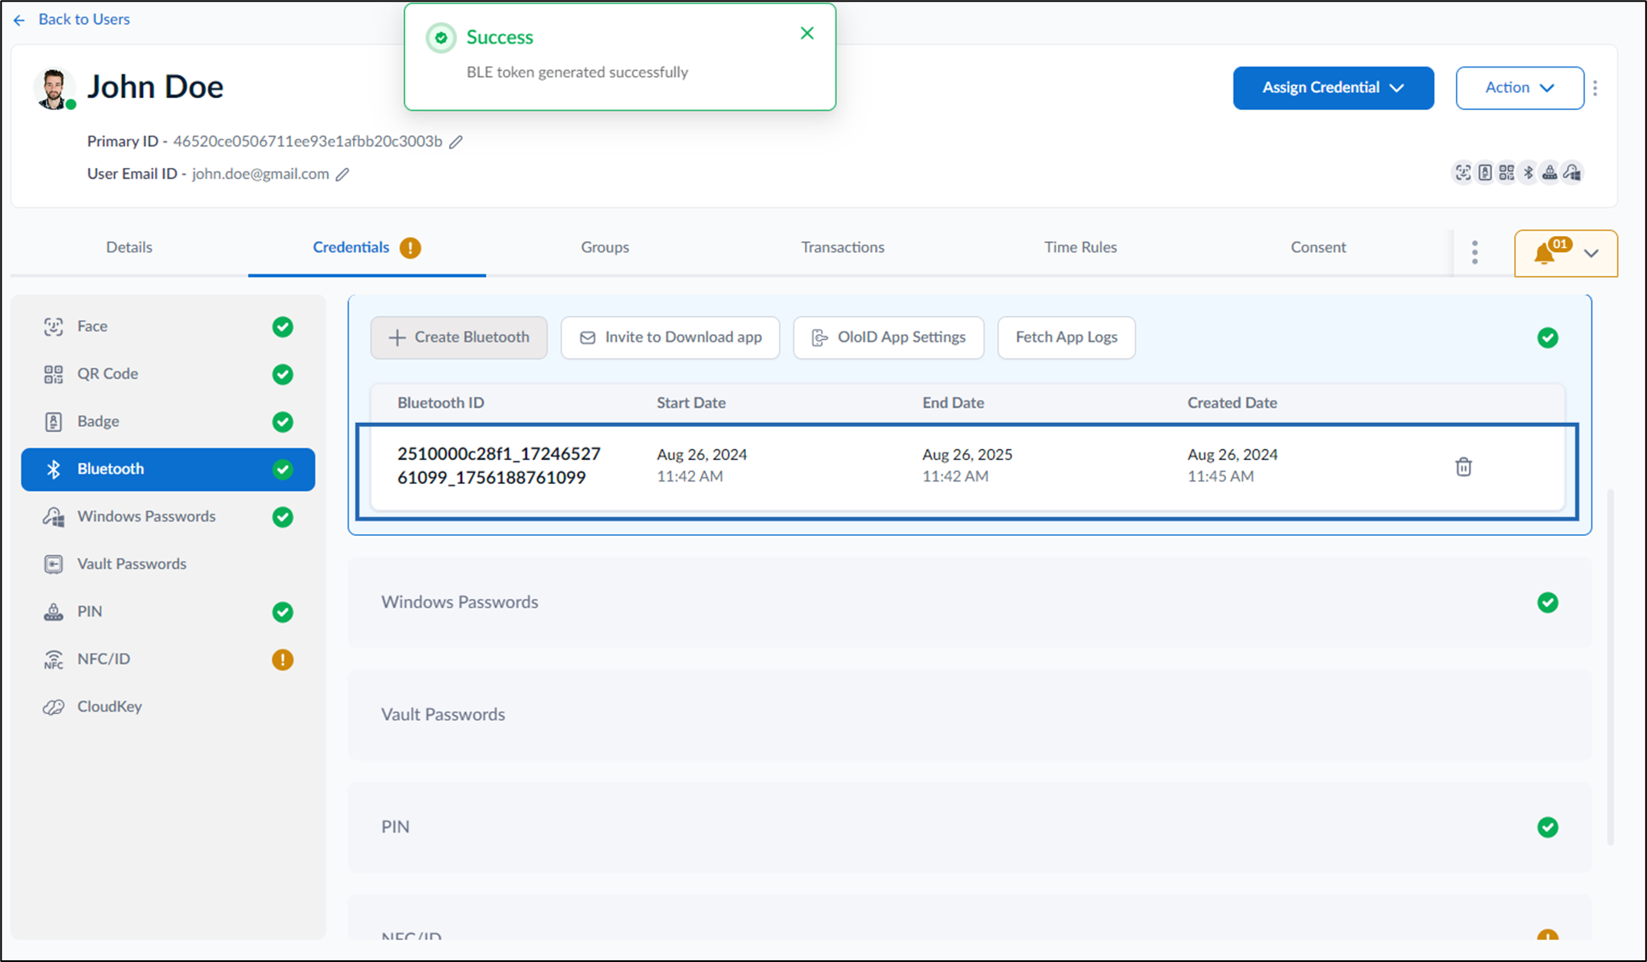This screenshot has height=962, width=1647.
Task: Go to the Consent tab
Action: pyautogui.click(x=1318, y=247)
